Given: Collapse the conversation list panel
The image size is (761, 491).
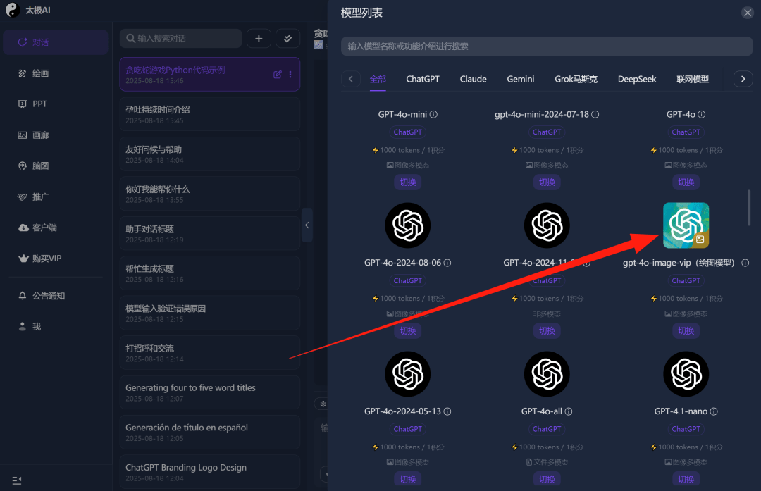Looking at the screenshot, I should (307, 225).
